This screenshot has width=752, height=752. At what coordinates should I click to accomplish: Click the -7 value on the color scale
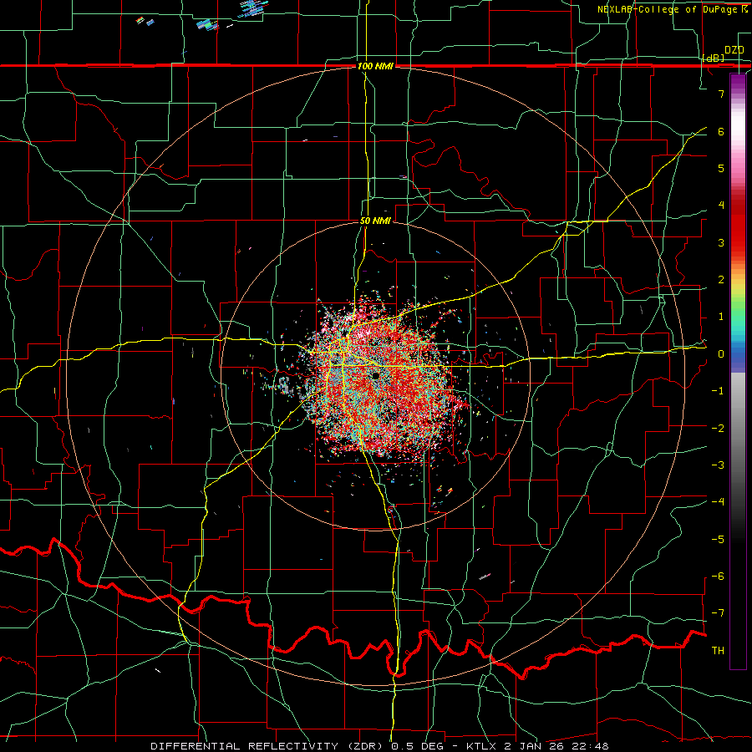pos(718,613)
